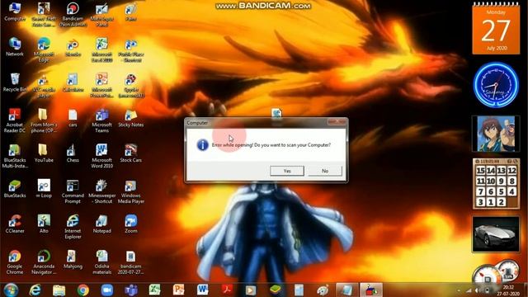
Task: Select the Chess desktop shortcut
Action: click(x=73, y=153)
